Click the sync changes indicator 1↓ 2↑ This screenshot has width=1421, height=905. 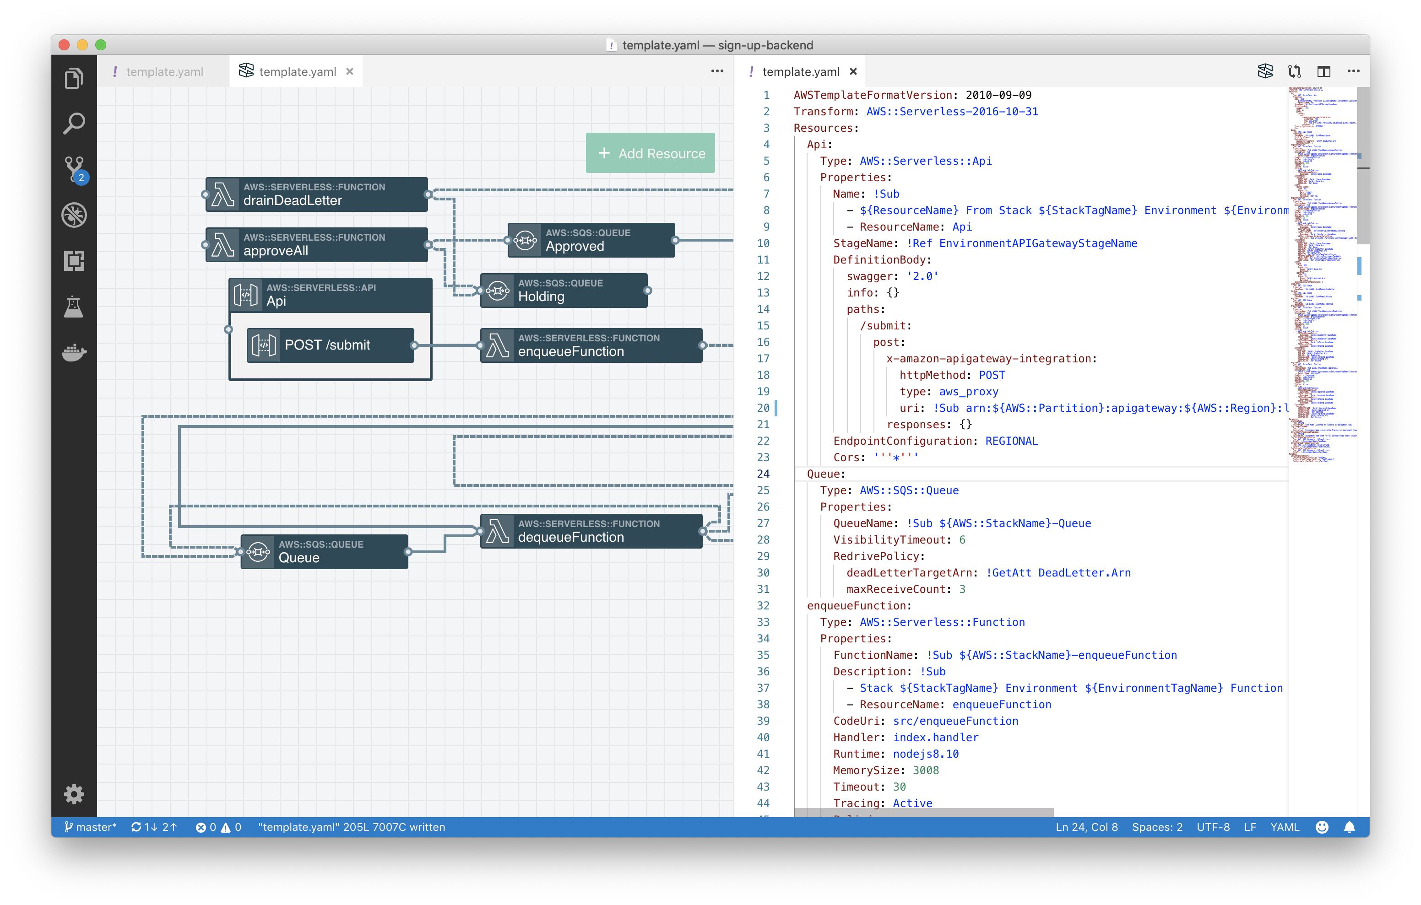click(x=154, y=827)
